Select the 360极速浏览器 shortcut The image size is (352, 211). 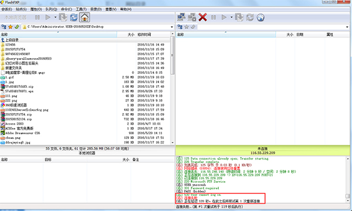(x=85, y=105)
